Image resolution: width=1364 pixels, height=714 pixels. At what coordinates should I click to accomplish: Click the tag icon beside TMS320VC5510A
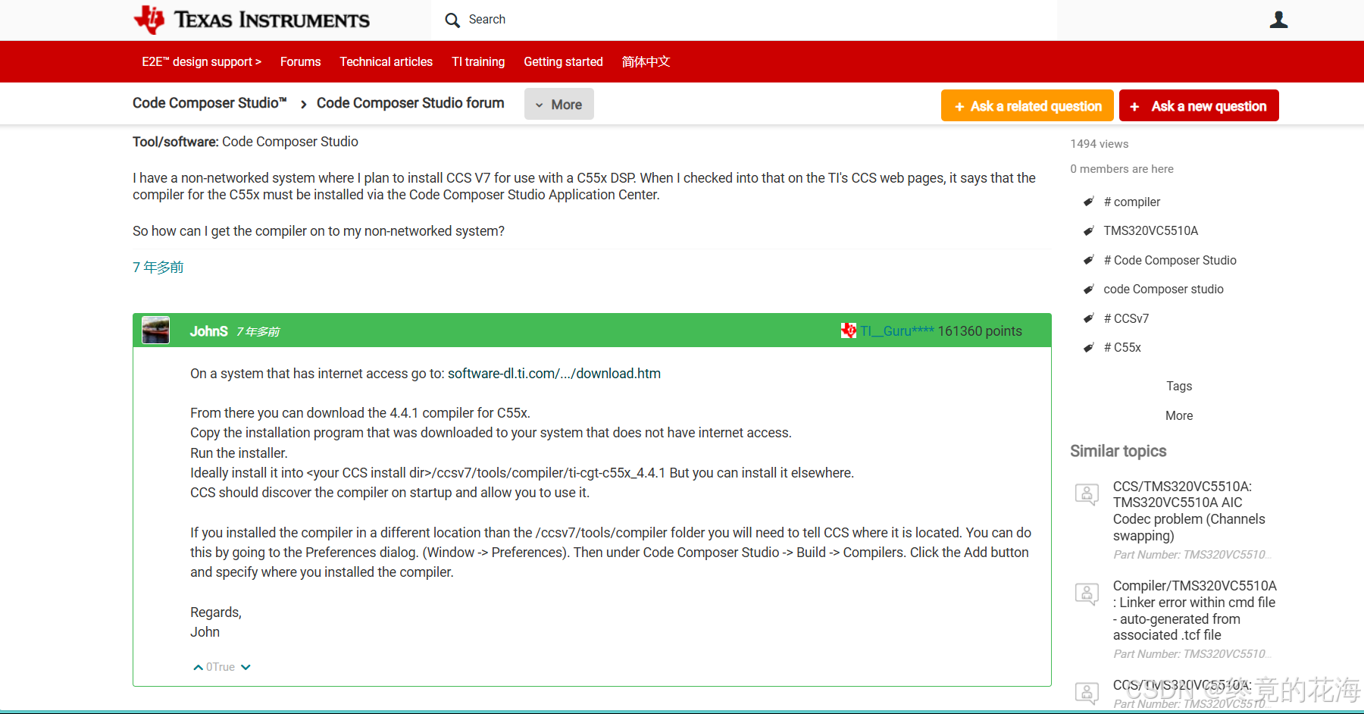pyautogui.click(x=1088, y=230)
